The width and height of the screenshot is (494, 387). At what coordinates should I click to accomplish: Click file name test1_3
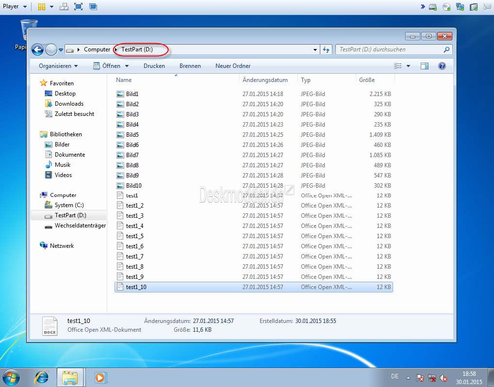(134, 216)
